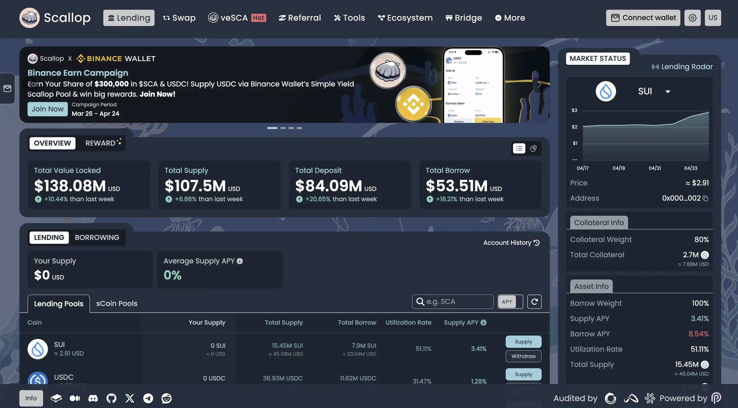
Task: Open the US language selector
Action: coord(713,18)
